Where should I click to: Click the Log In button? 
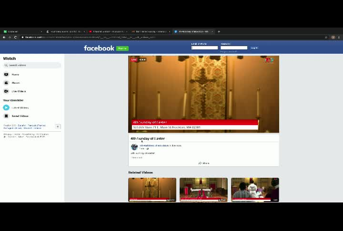254,48
